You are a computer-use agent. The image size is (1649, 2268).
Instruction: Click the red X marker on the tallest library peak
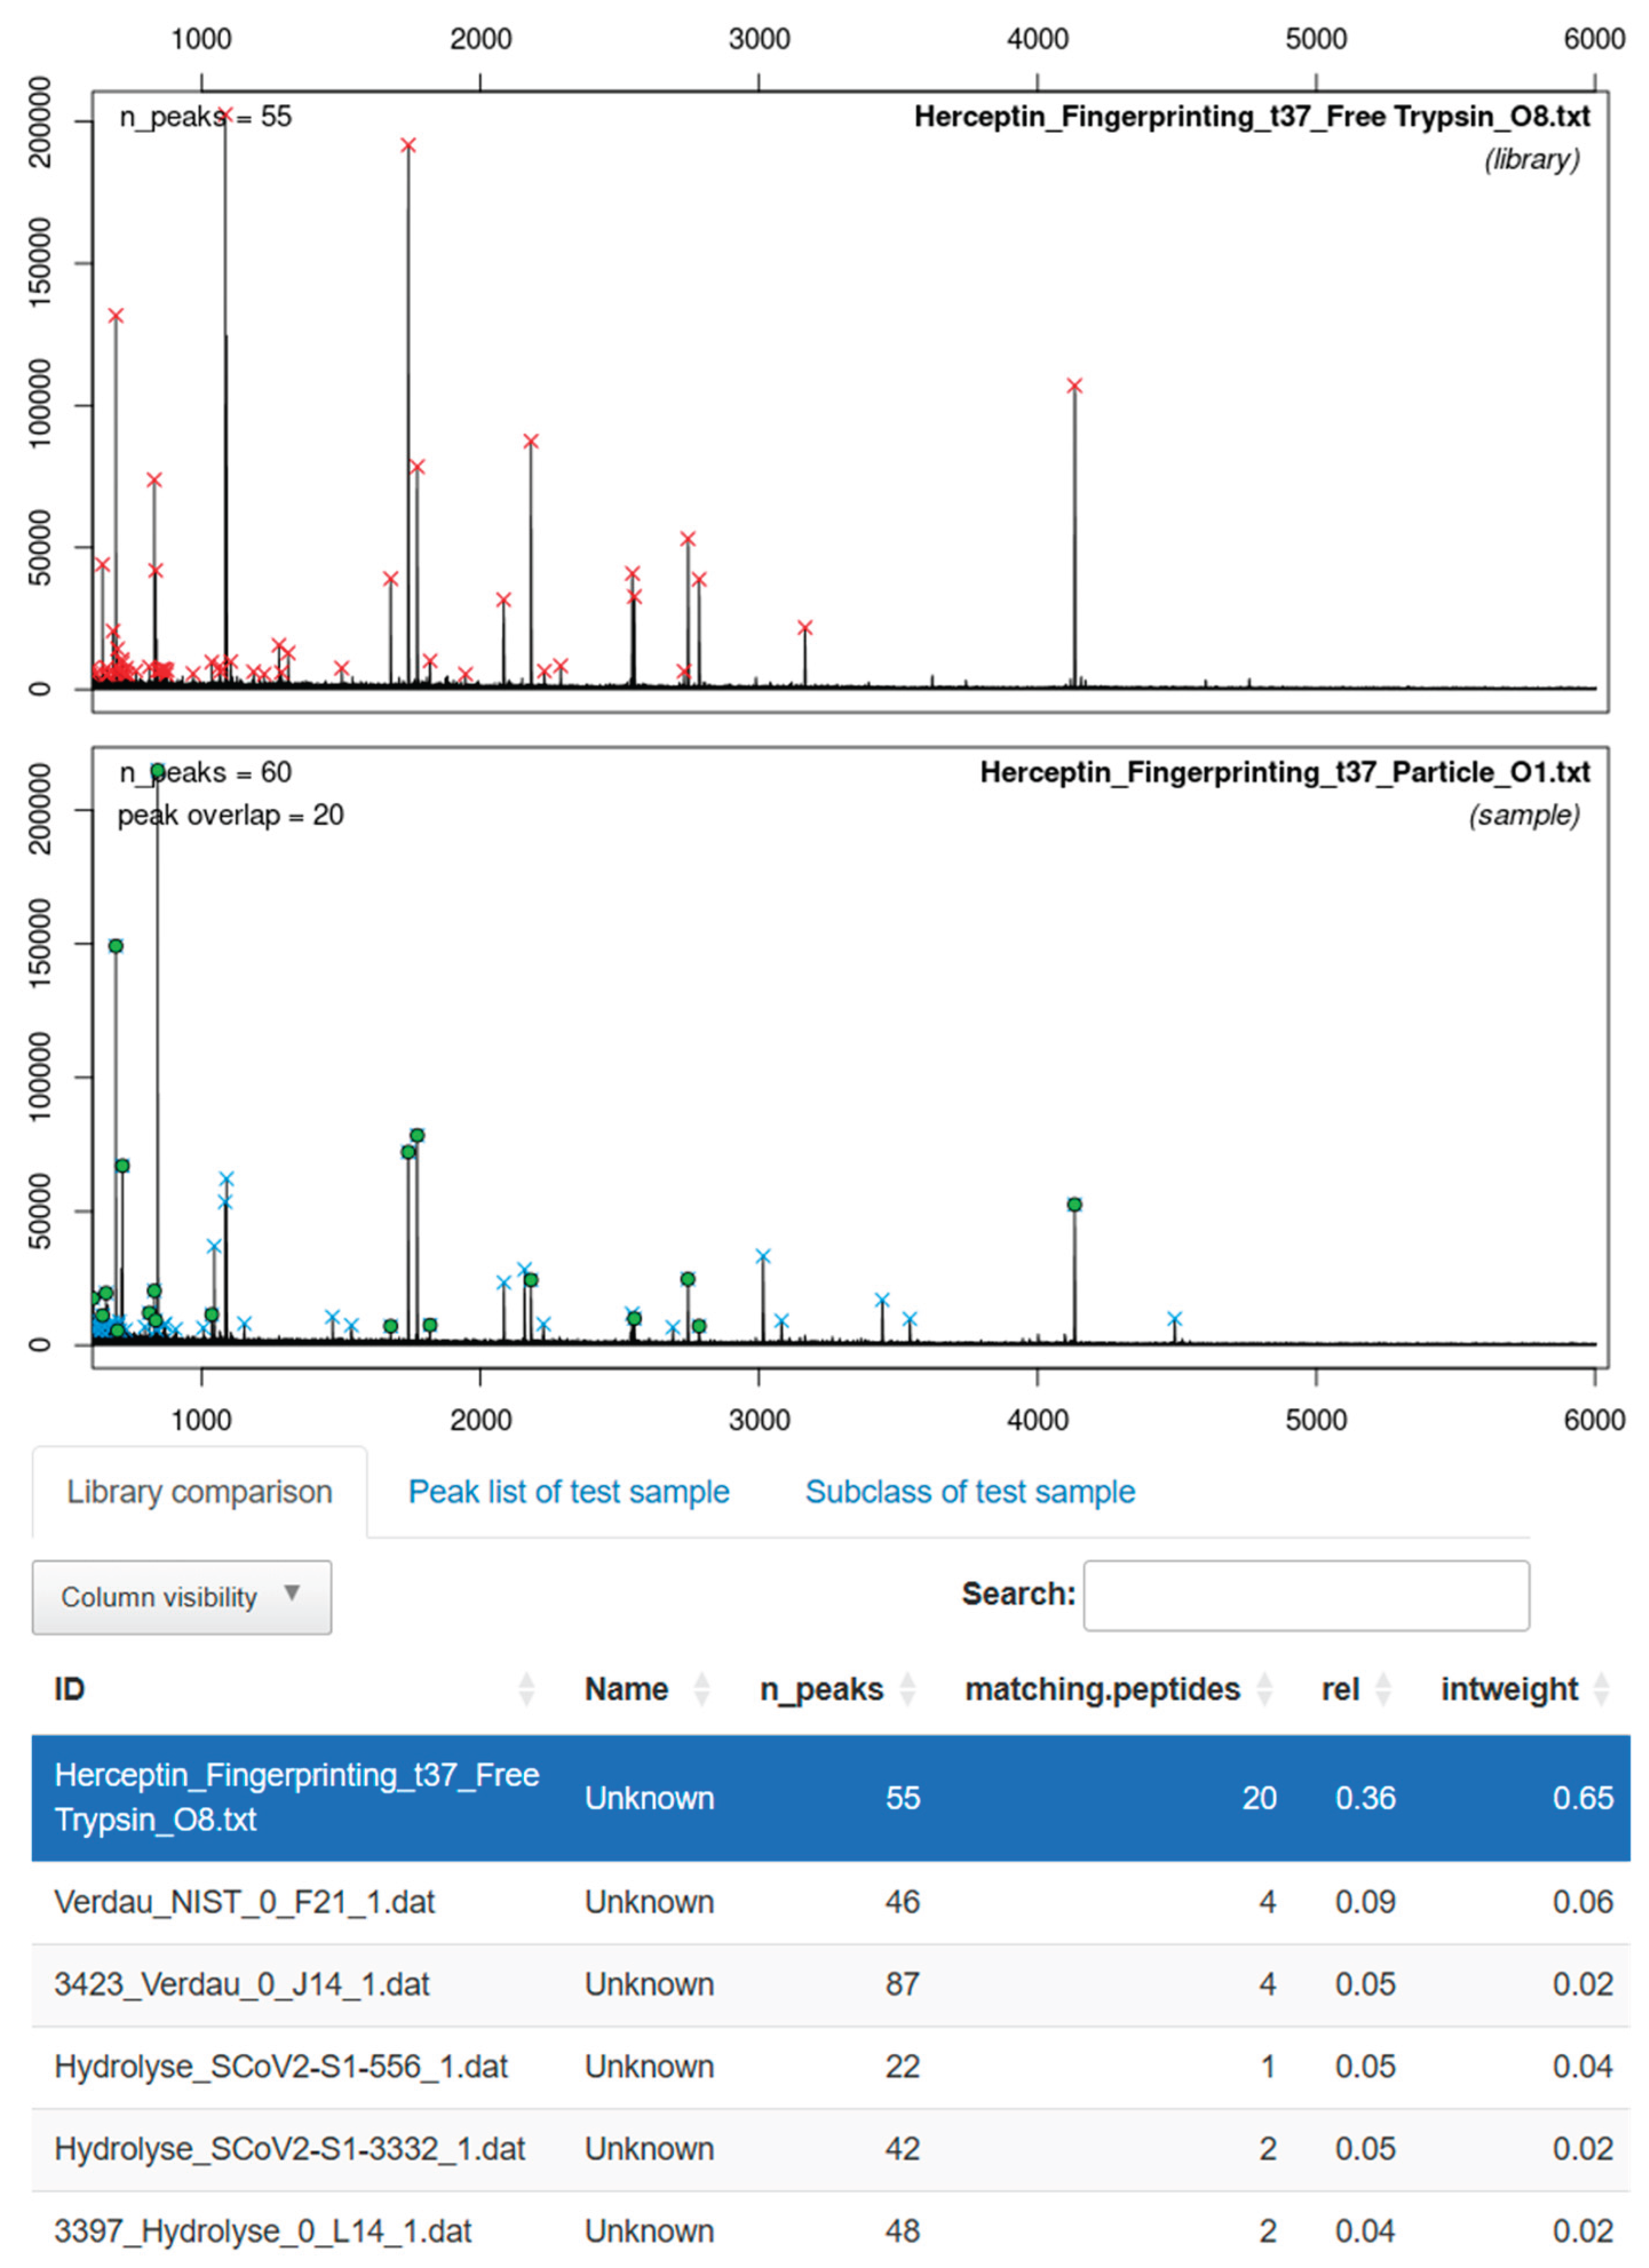point(227,115)
